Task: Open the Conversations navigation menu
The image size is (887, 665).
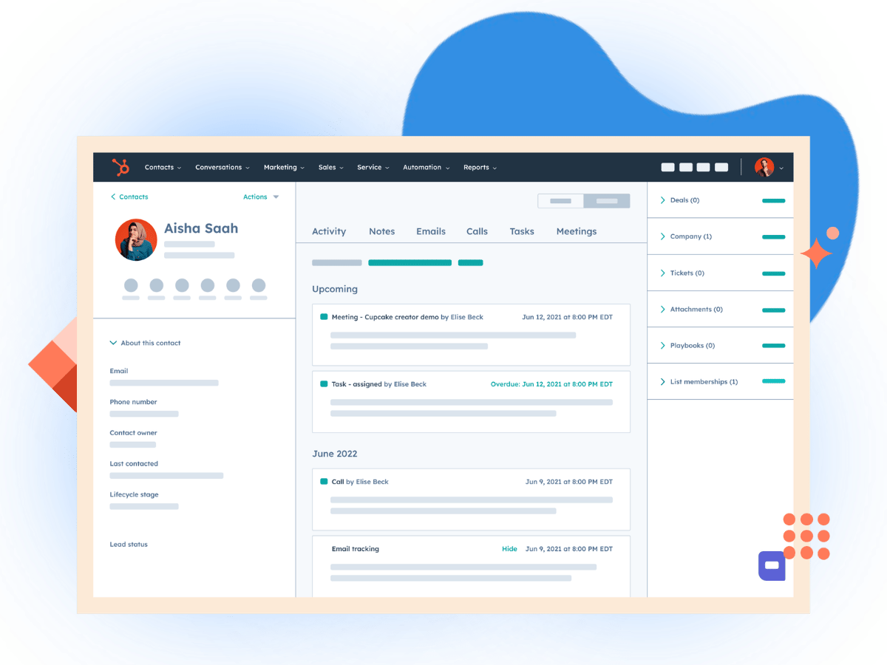Action: click(222, 168)
